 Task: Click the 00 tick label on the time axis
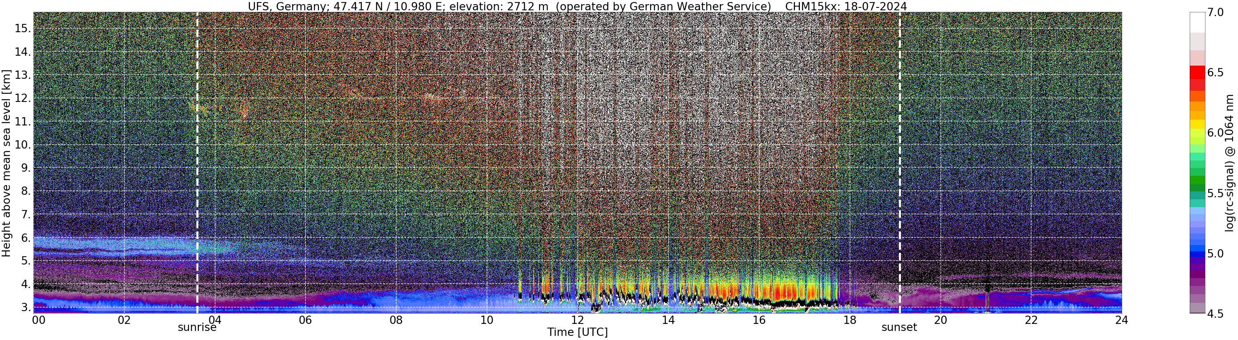(x=38, y=320)
